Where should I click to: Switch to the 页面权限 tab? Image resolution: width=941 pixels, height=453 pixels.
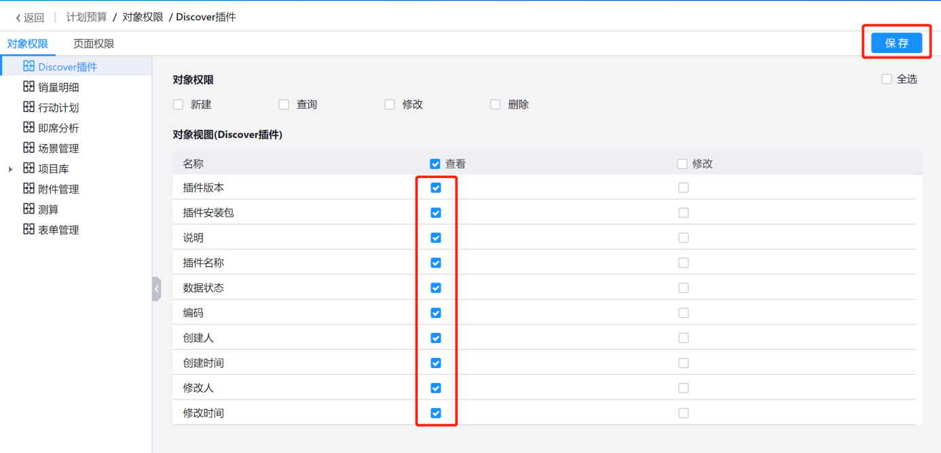tap(94, 44)
